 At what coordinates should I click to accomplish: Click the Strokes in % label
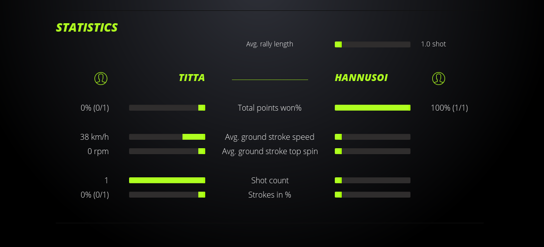click(x=270, y=195)
